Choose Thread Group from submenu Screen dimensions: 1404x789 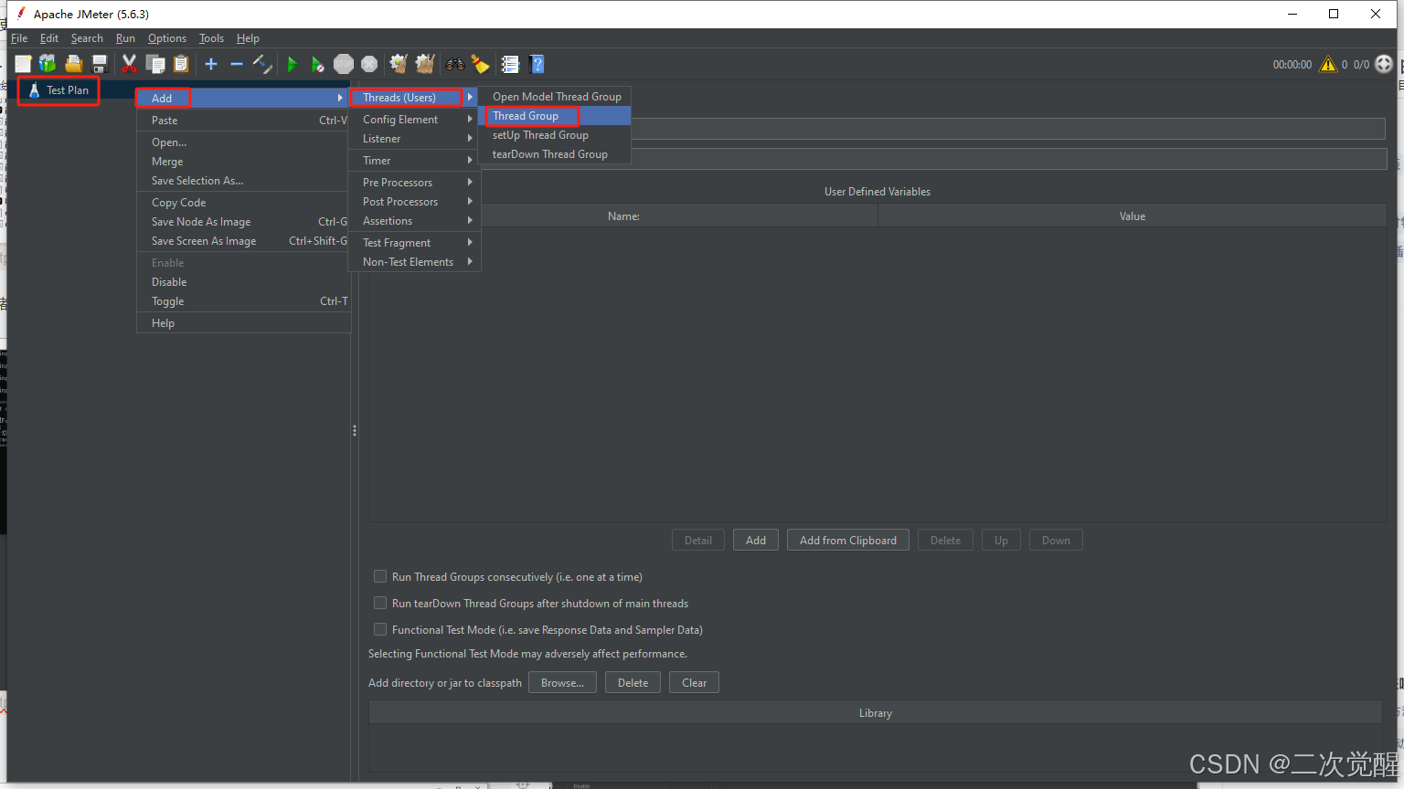coord(555,116)
